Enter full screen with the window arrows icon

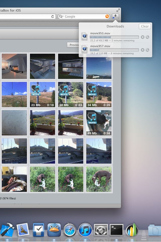click(x=118, y=10)
